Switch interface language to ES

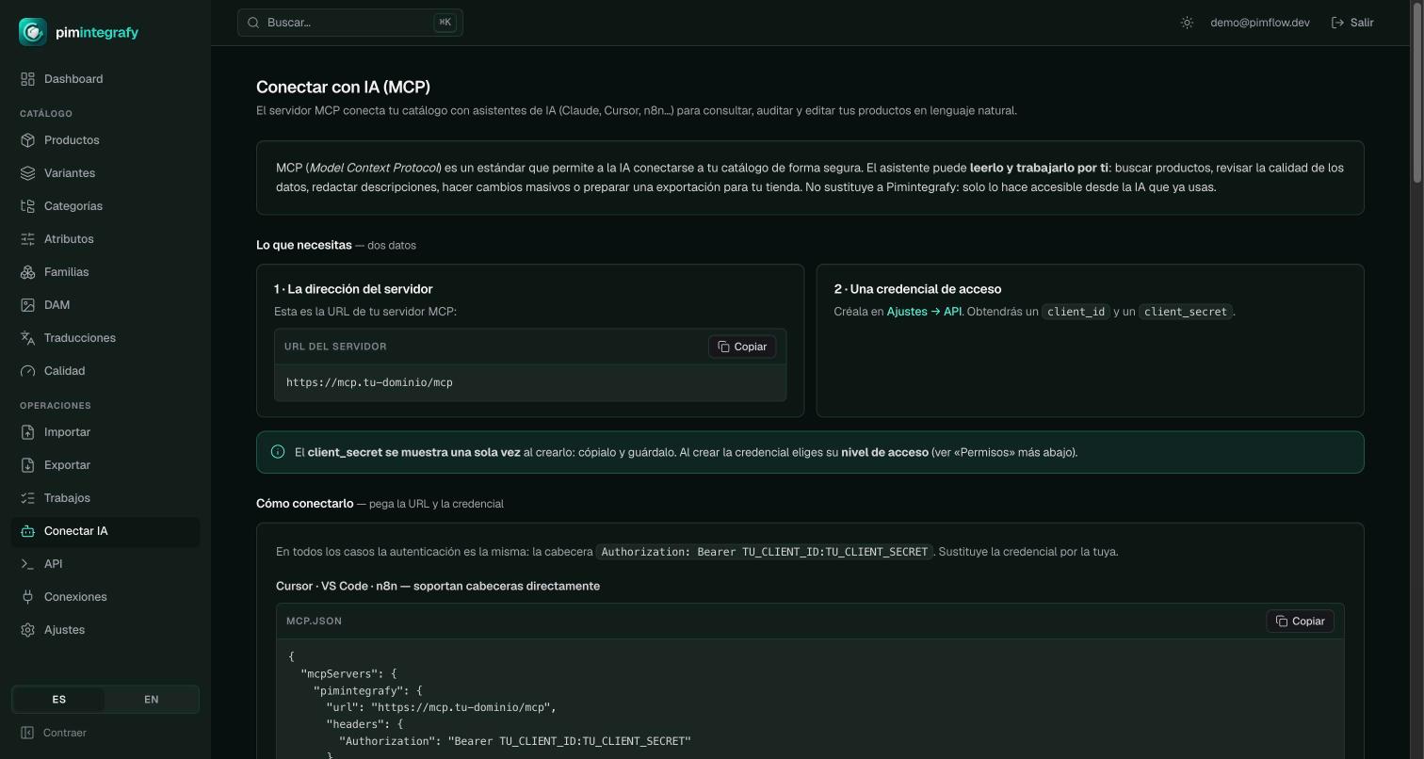click(58, 700)
